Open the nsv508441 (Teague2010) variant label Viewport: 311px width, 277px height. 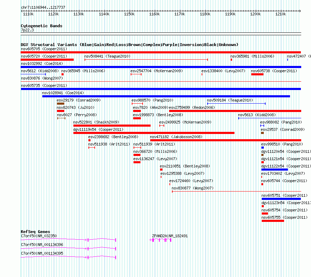[107, 56]
